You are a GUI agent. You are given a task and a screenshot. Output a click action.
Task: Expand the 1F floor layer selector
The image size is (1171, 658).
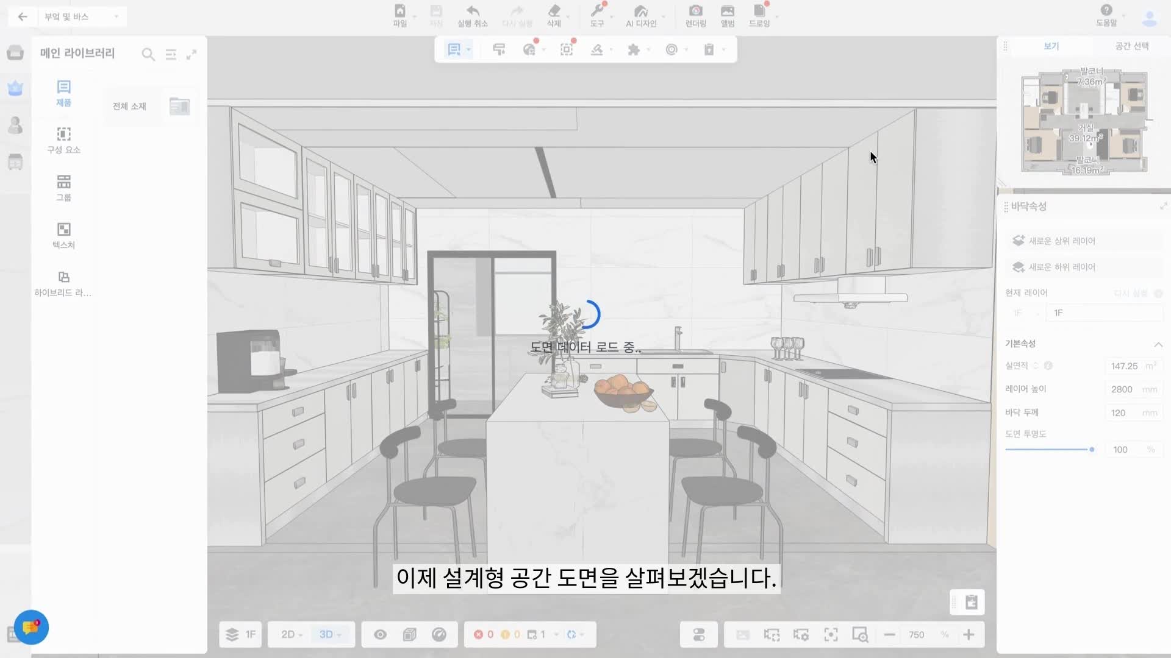241,635
